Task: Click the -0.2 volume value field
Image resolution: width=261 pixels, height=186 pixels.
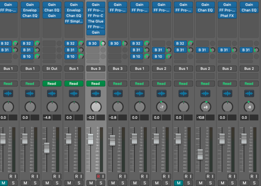Action: tap(91, 118)
